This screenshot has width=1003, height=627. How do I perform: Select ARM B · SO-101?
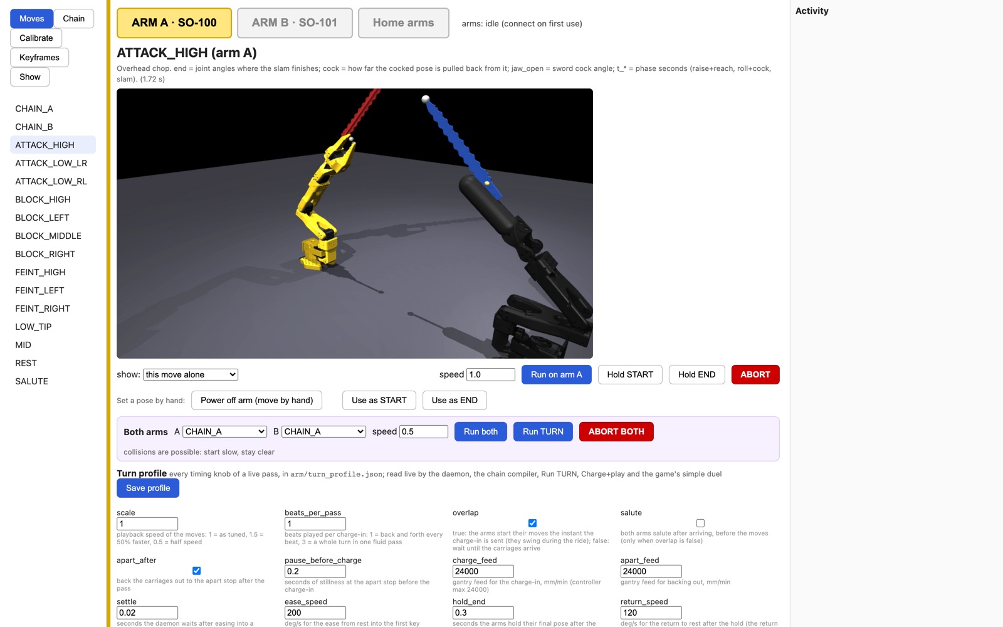[295, 23]
